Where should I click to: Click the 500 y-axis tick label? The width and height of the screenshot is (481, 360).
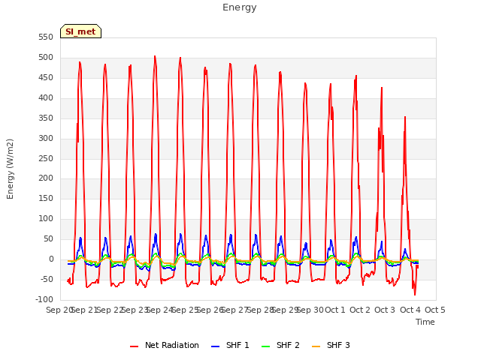point(46,57)
